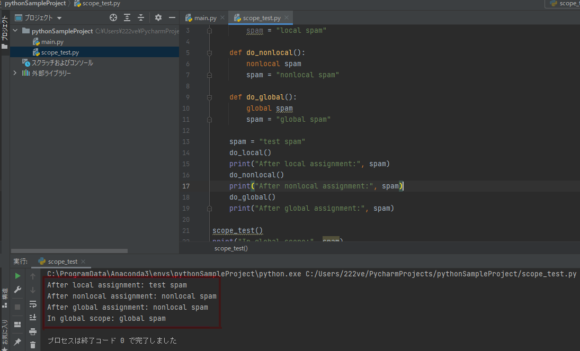Open the プロジェクト view dropdown
The height and width of the screenshot is (351, 580).
pos(59,18)
